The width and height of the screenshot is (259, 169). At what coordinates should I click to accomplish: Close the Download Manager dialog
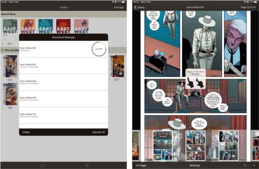click(x=26, y=132)
